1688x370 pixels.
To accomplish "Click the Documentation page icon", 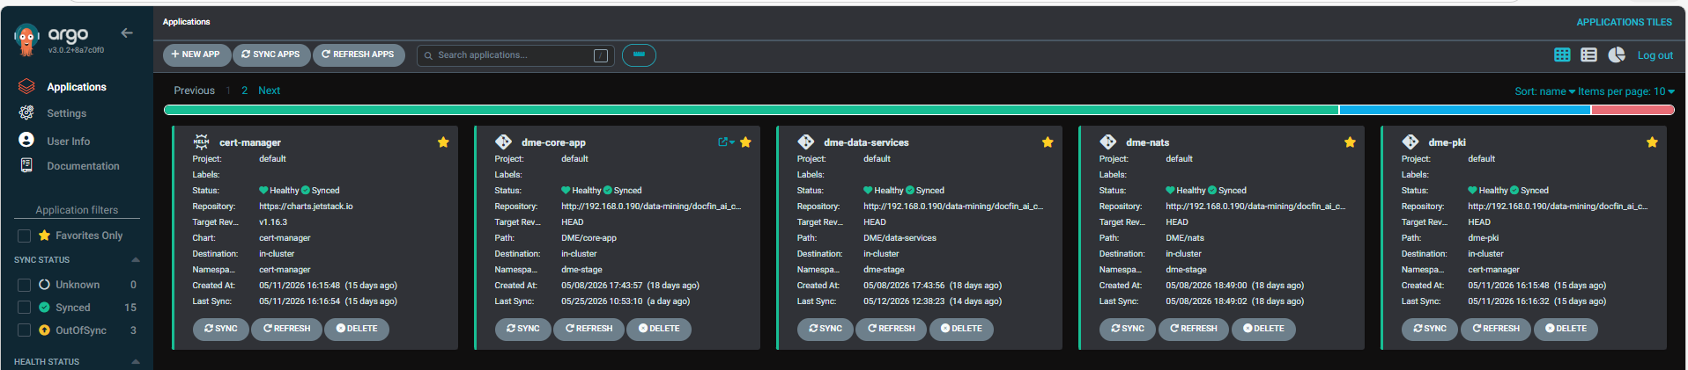I will pyautogui.click(x=26, y=165).
